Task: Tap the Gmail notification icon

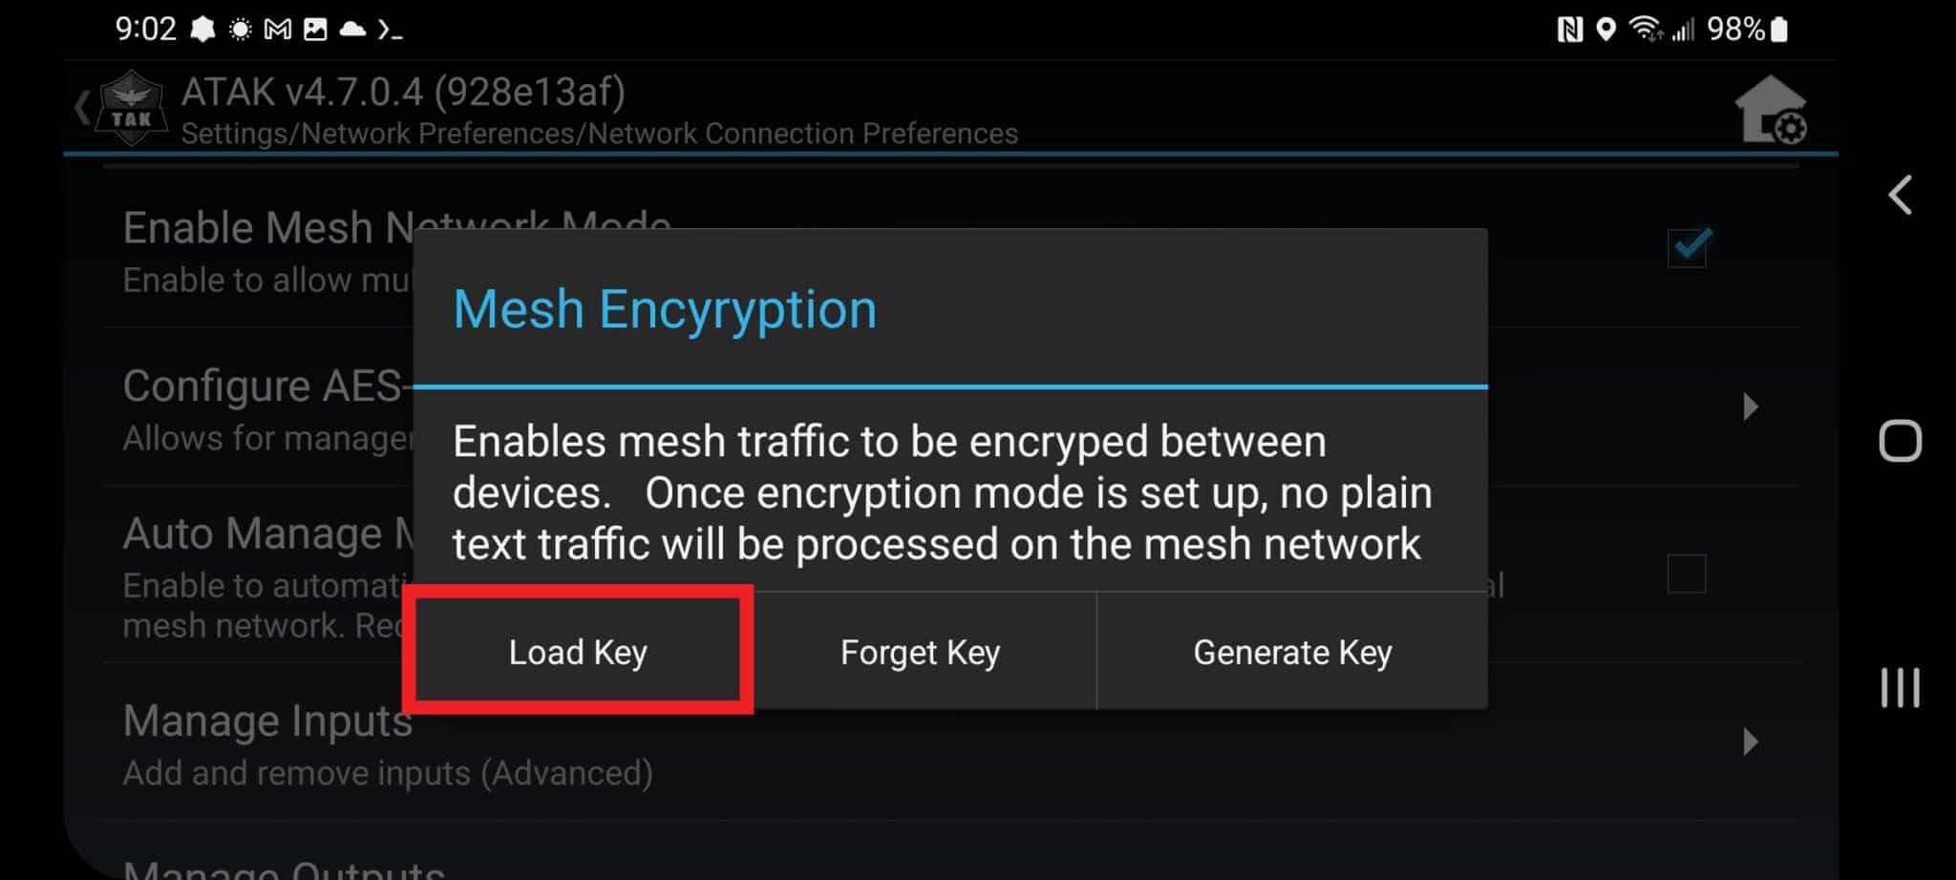Action: click(x=277, y=30)
